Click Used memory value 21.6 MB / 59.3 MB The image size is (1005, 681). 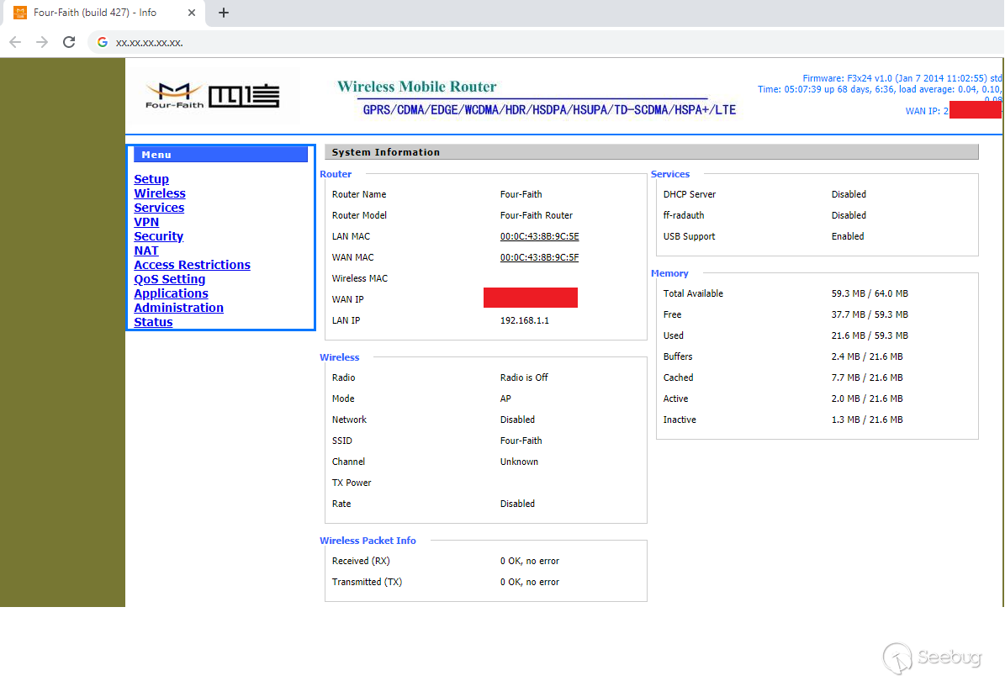(x=870, y=335)
